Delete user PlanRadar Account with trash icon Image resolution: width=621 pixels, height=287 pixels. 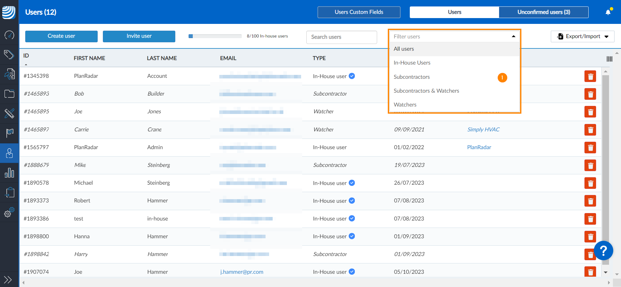tap(590, 77)
